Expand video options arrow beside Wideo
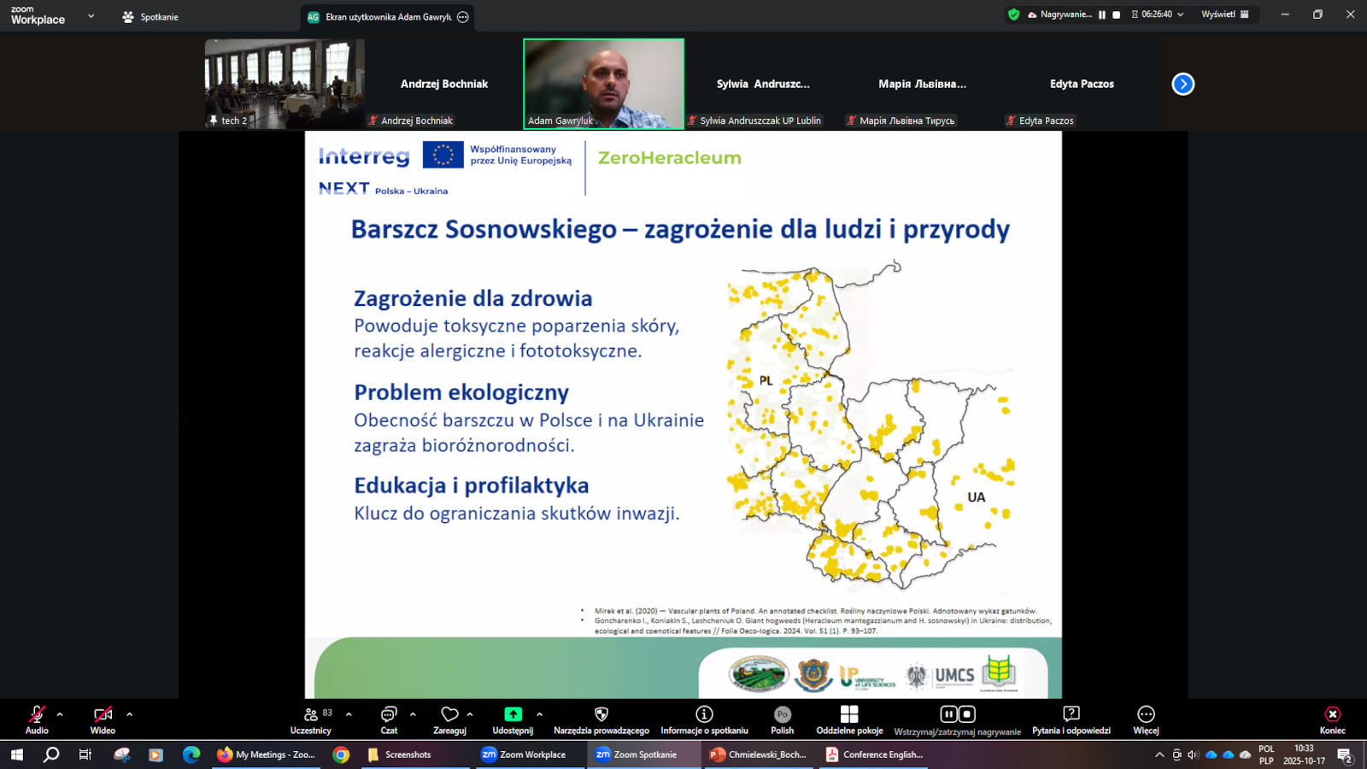 pyautogui.click(x=130, y=714)
